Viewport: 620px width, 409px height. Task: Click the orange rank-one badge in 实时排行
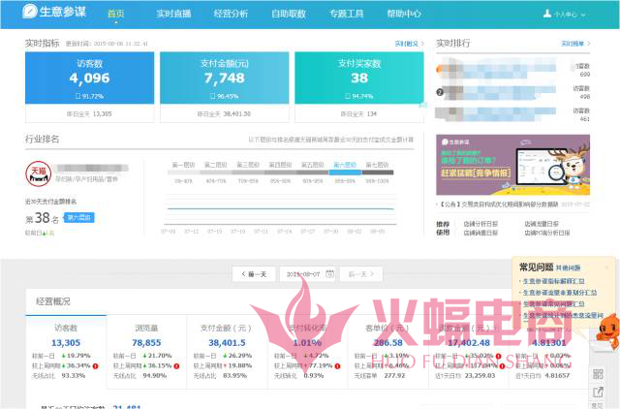tap(439, 69)
